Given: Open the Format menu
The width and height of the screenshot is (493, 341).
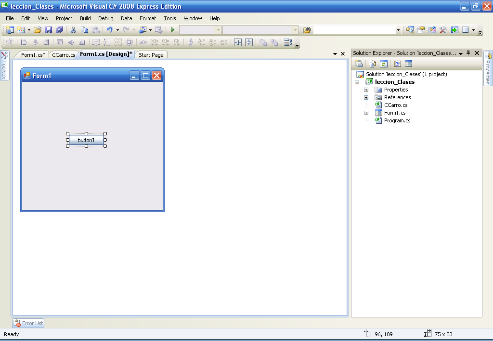Looking at the screenshot, I should [x=148, y=18].
